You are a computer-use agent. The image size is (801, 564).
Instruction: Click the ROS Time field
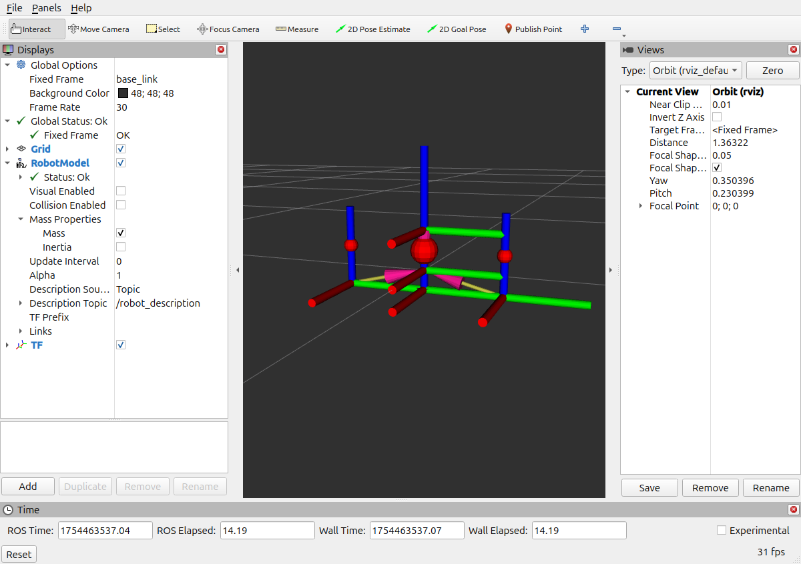point(105,531)
